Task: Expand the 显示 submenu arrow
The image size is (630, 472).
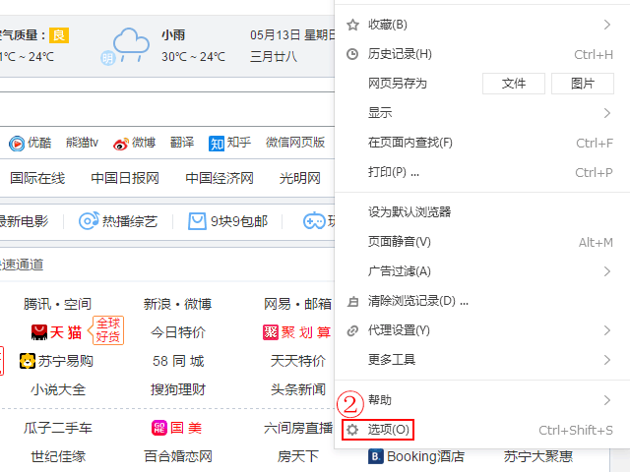Action: 606,113
